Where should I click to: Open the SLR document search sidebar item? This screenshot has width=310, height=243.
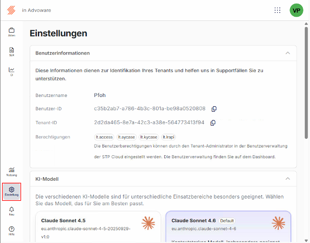point(11,52)
